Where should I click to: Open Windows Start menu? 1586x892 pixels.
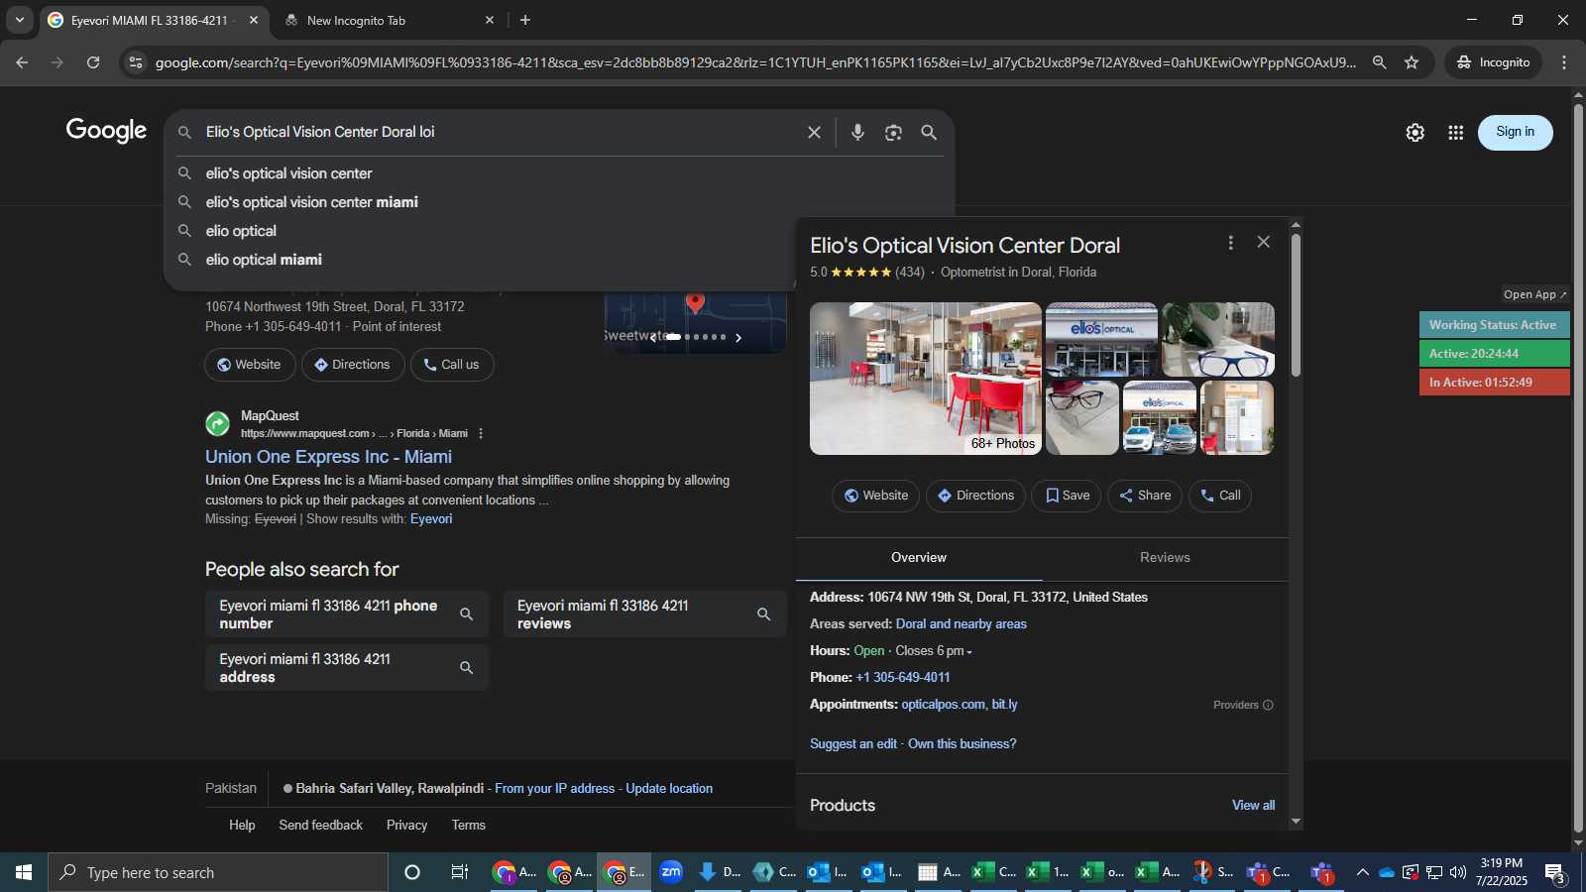(24, 872)
